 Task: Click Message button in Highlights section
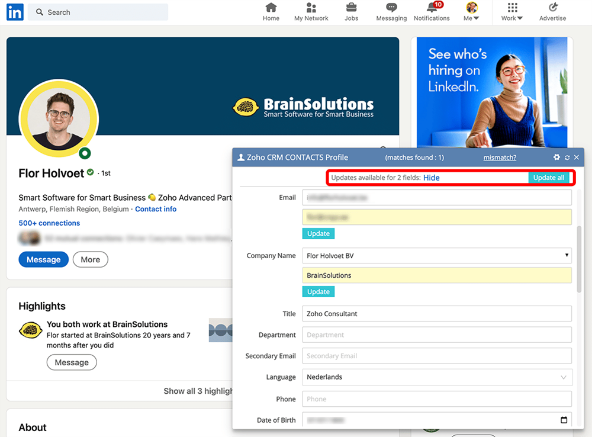(72, 362)
